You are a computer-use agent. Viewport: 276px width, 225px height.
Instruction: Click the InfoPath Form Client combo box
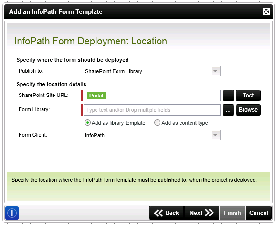pos(152,135)
